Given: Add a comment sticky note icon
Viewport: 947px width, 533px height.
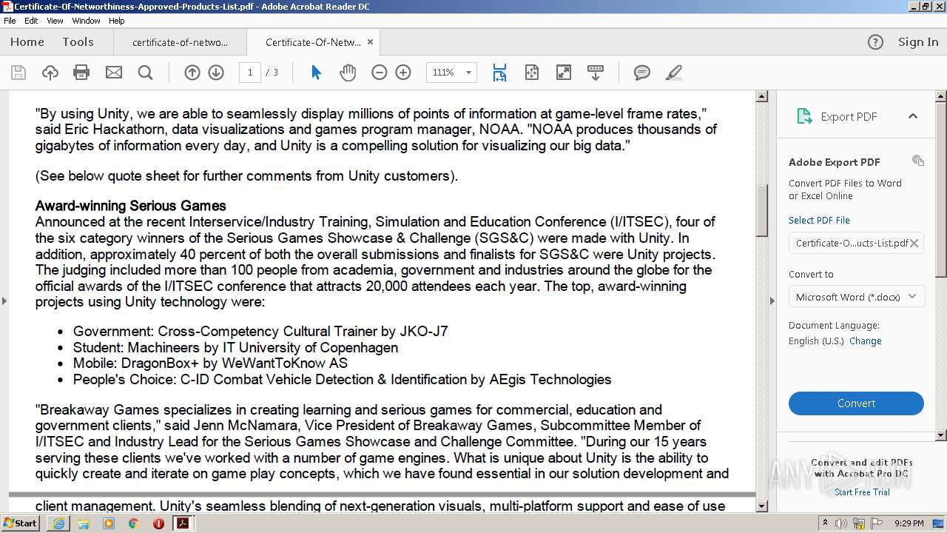Looking at the screenshot, I should click(642, 73).
